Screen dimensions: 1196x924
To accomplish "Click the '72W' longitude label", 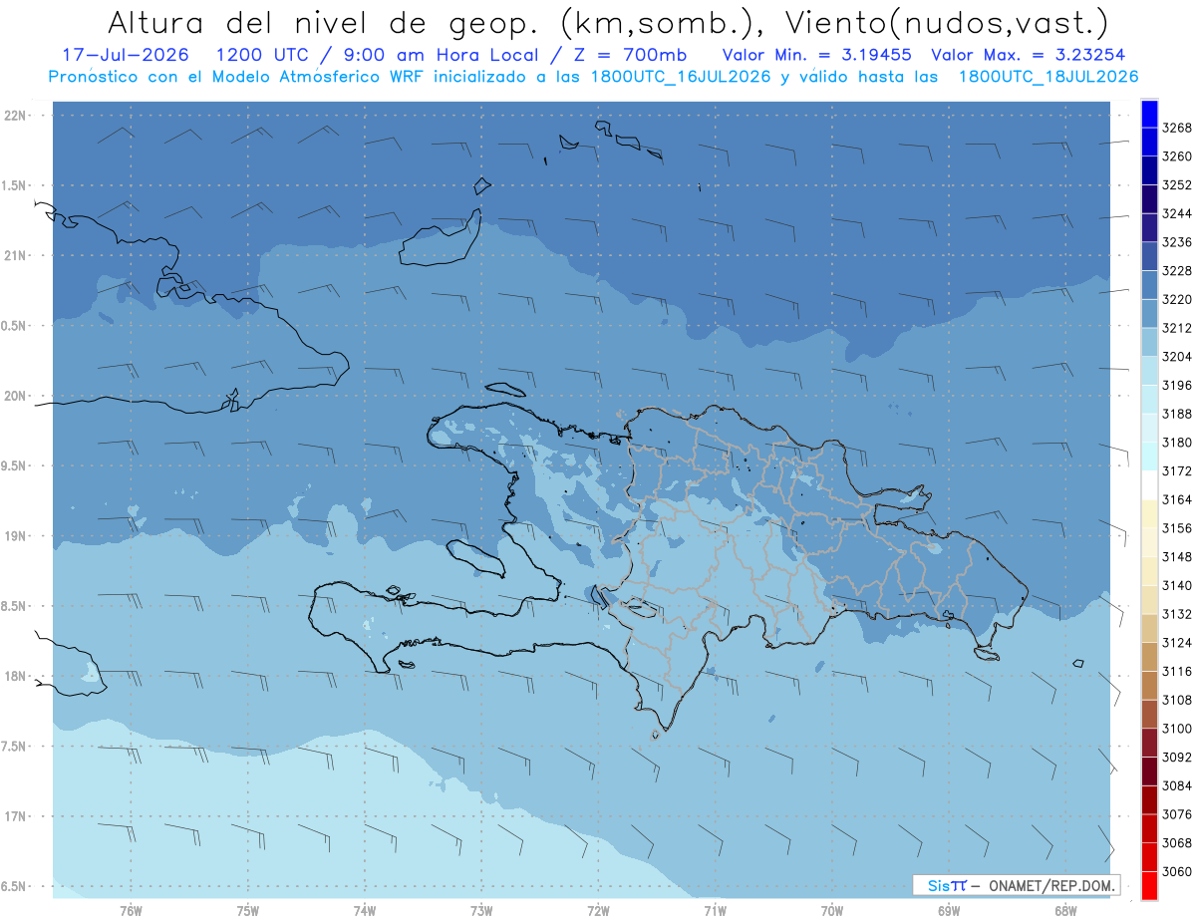I will 598,911.
